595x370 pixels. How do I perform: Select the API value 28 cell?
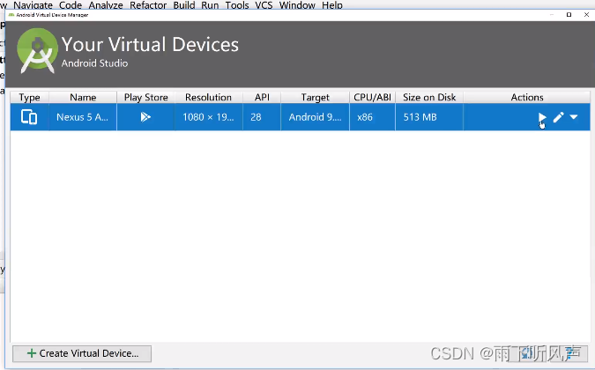(262, 117)
